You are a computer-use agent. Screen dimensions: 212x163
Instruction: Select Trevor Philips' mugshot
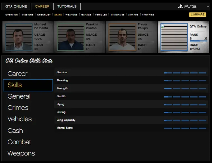(122, 37)
